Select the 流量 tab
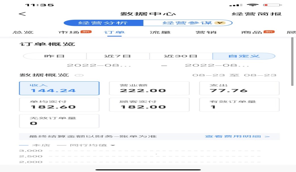Image resolution: width=296 pixels, height=172 pixels. [160, 32]
